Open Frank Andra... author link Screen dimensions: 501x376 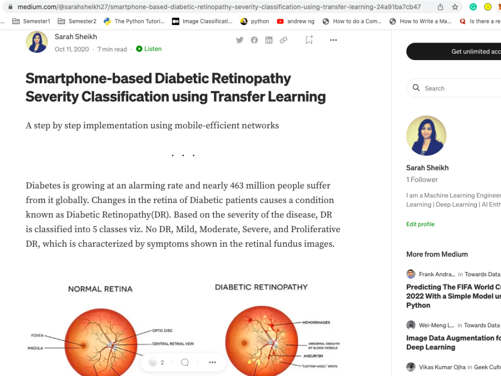click(x=437, y=274)
